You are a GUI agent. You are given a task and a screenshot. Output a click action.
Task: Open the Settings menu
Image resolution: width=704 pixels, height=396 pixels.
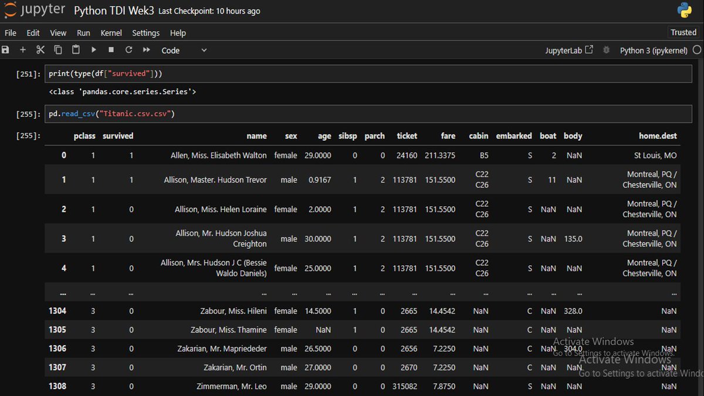coord(145,33)
